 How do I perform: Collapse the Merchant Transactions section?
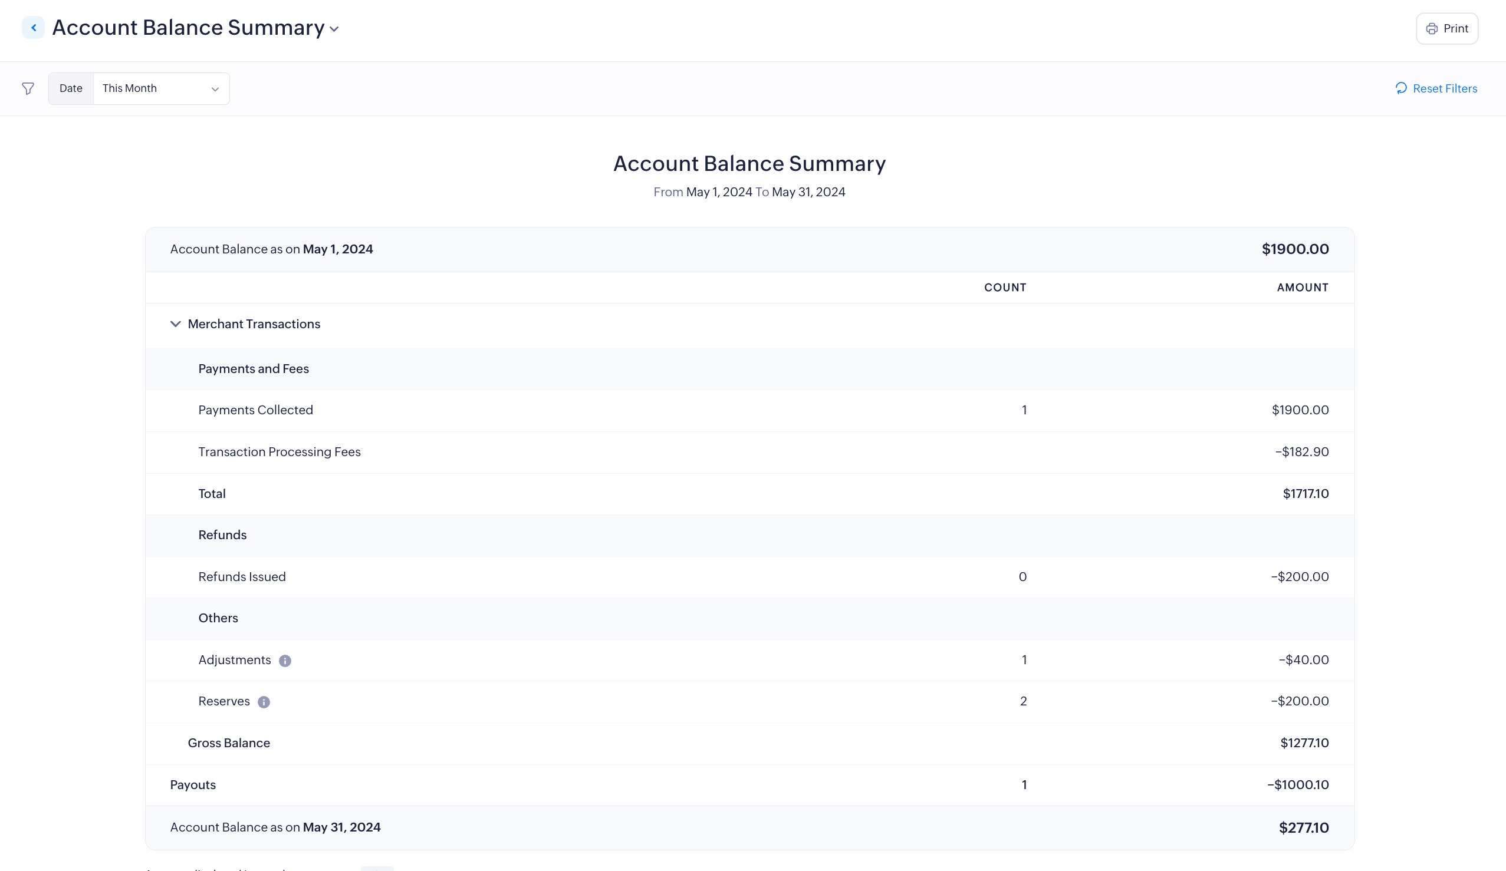point(175,324)
